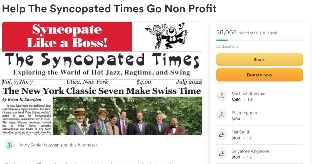Click the dancing cartoon figures logo
This screenshot has width=313, height=164.
166,36
